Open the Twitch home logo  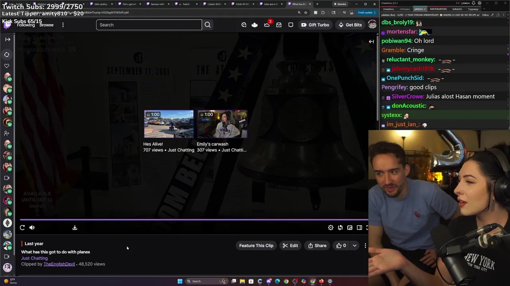coord(8,25)
